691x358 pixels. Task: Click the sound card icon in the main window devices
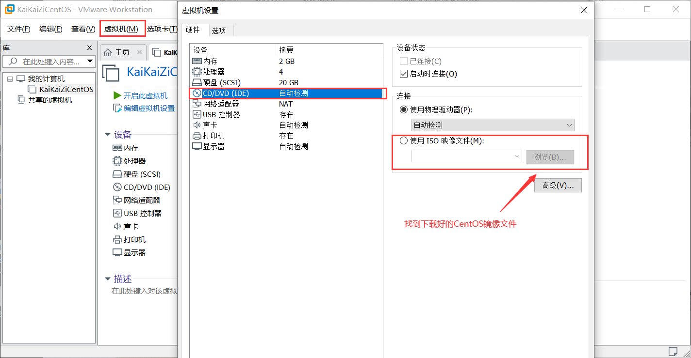pos(117,226)
